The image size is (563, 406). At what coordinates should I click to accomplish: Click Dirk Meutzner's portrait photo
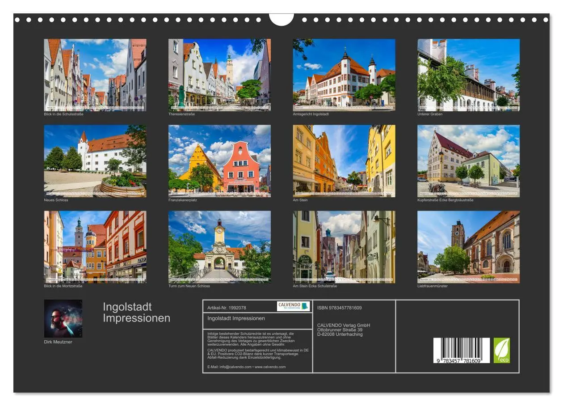coord(63,318)
